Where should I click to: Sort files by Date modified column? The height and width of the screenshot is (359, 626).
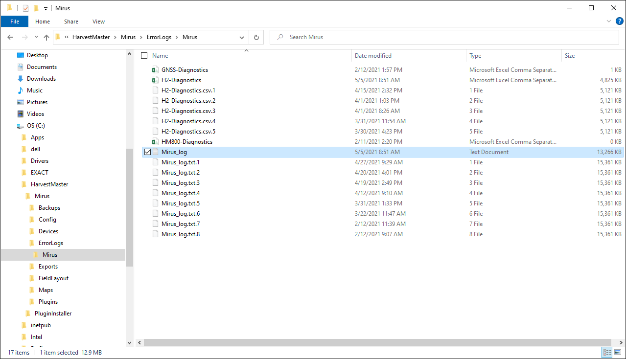pyautogui.click(x=373, y=56)
